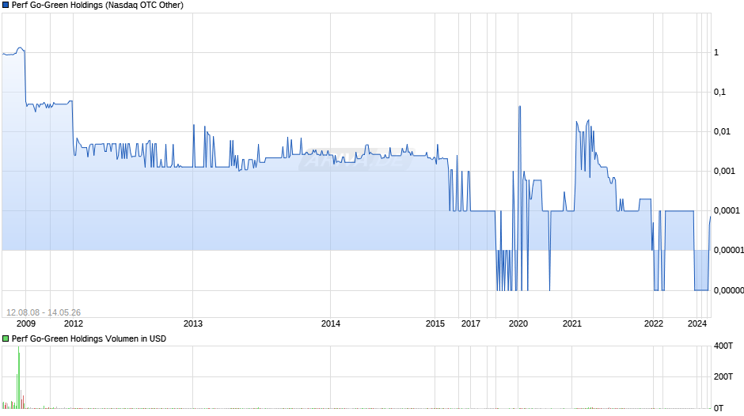Image resolution: width=744 pixels, height=416 pixels.
Task: Click the 2014 x-axis label
Action: [x=331, y=324]
